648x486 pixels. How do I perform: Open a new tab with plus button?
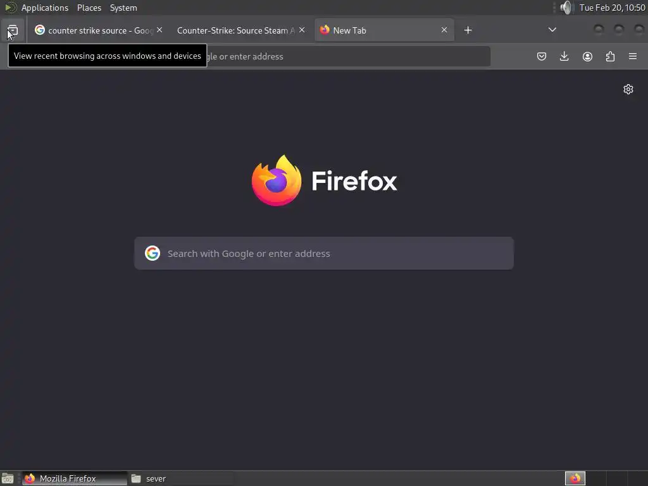(468, 30)
